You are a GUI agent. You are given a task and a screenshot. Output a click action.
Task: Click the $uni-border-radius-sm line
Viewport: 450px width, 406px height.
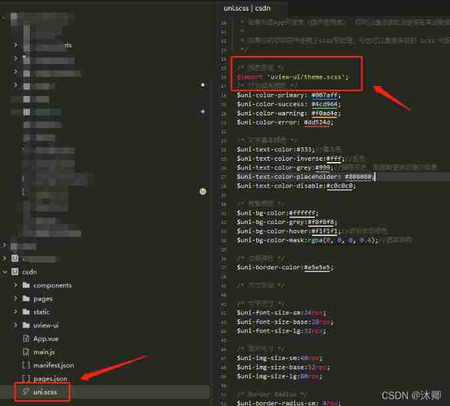click(289, 403)
